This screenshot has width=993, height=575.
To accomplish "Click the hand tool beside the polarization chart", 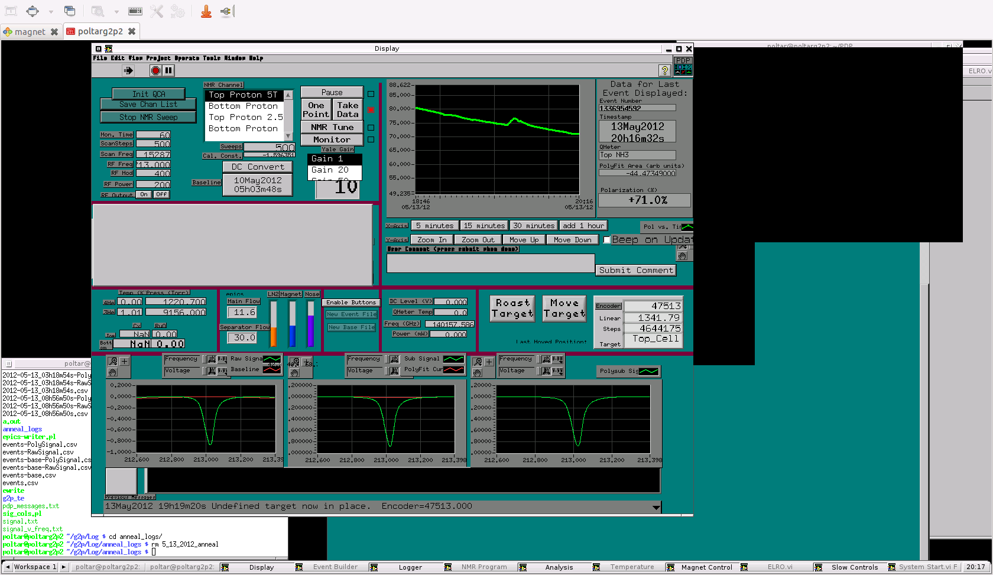I will [682, 256].
